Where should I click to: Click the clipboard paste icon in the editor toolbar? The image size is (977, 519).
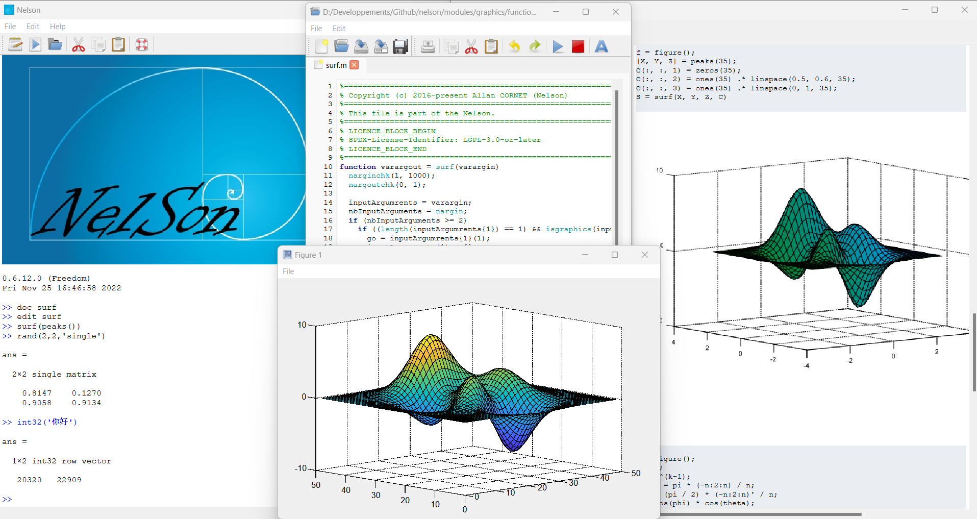(491, 46)
